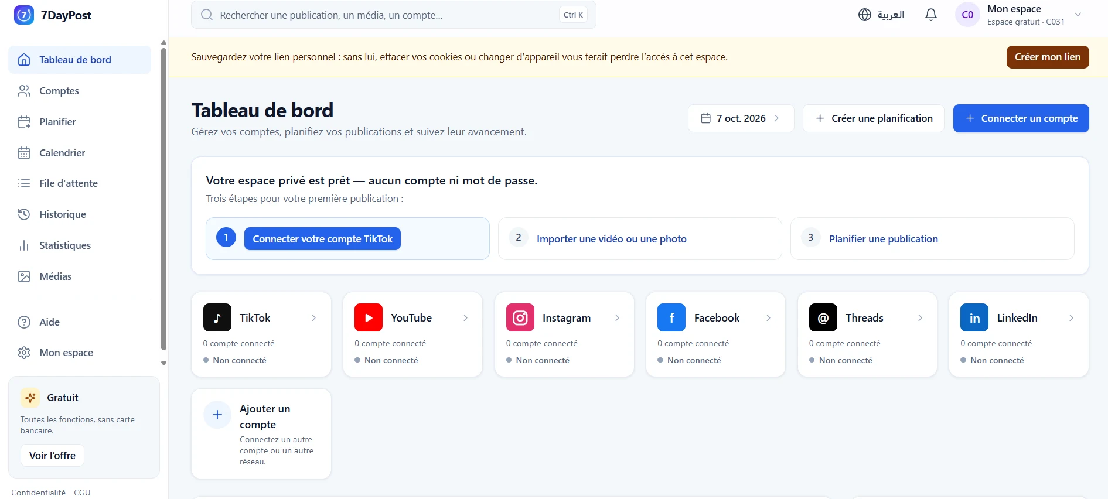The height and width of the screenshot is (499, 1108).
Task: Click the globe language icon
Action: [865, 15]
